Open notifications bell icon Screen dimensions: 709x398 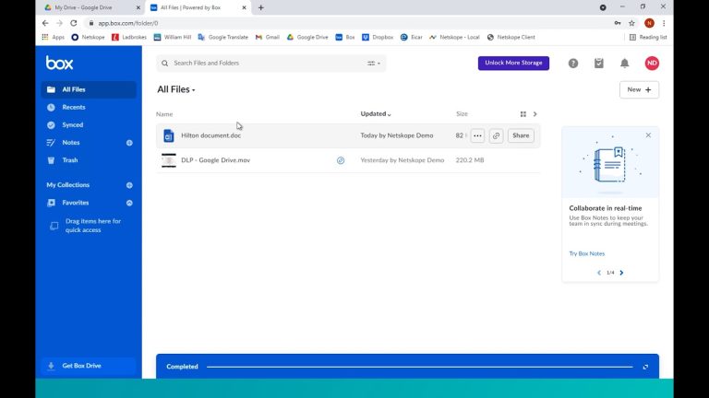pyautogui.click(x=624, y=64)
